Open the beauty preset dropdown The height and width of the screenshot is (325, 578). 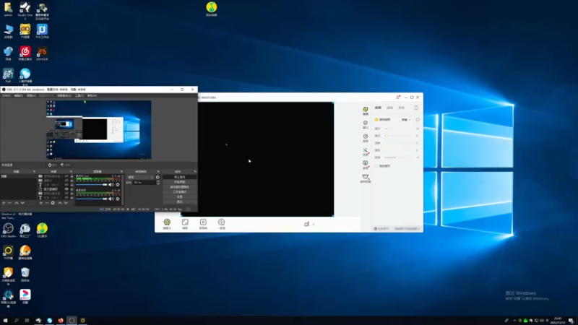click(406, 120)
